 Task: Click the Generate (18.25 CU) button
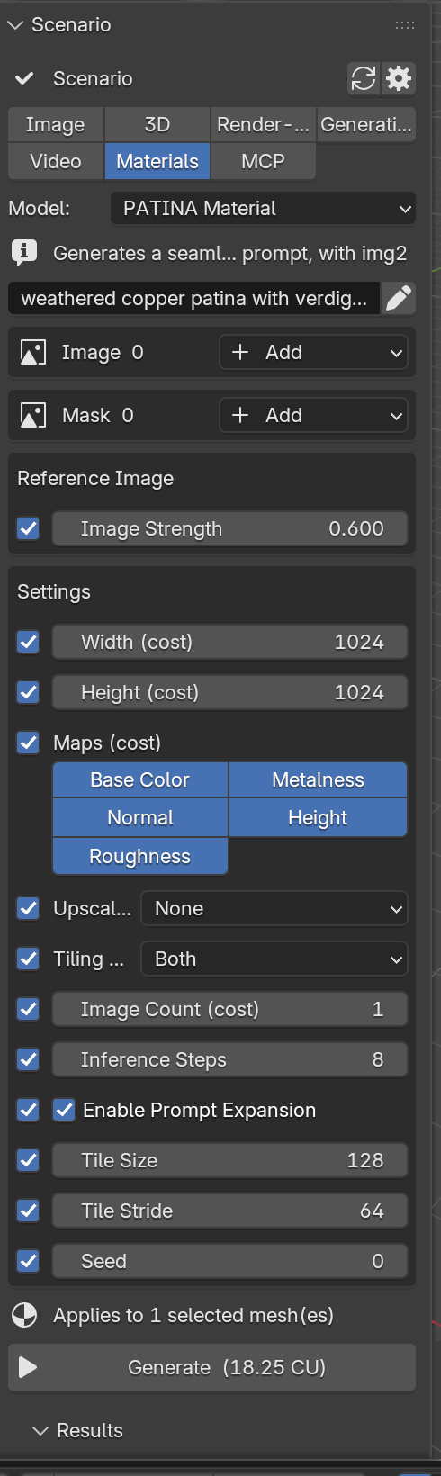click(212, 1367)
